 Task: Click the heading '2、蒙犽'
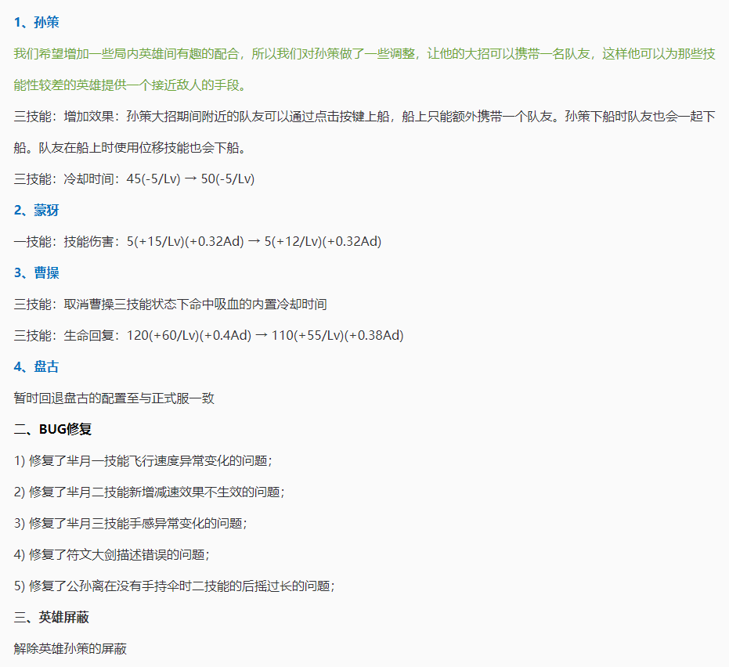(x=36, y=210)
